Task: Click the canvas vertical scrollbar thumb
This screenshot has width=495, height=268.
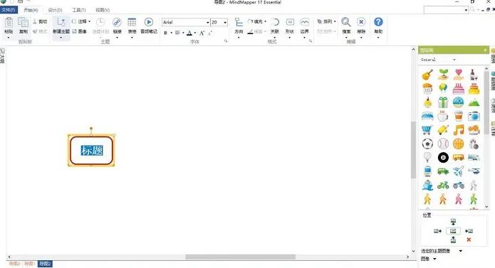Action: click(413, 150)
